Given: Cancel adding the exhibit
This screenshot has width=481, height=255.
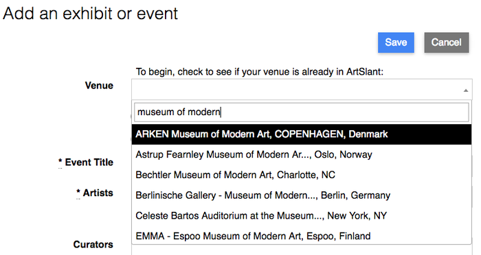Looking at the screenshot, I should click(447, 42).
